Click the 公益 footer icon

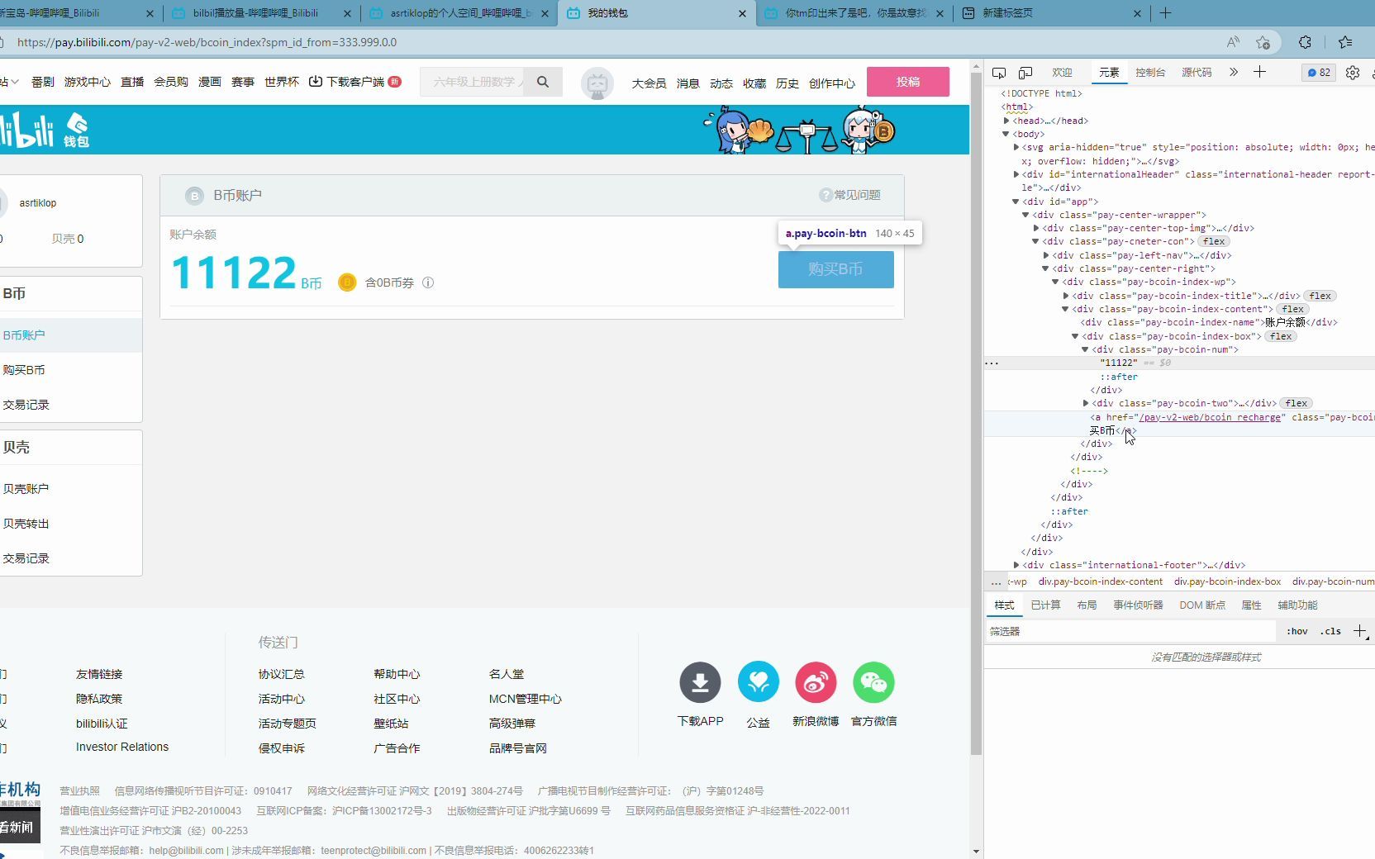(759, 682)
